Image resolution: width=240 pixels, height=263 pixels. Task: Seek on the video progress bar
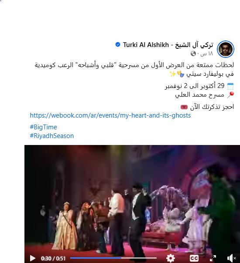coord(113,258)
